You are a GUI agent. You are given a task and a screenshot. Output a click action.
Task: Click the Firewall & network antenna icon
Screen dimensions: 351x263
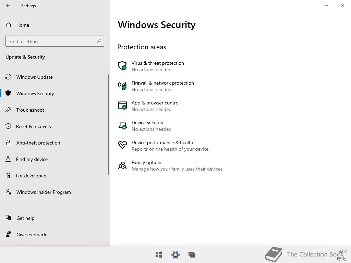click(122, 86)
